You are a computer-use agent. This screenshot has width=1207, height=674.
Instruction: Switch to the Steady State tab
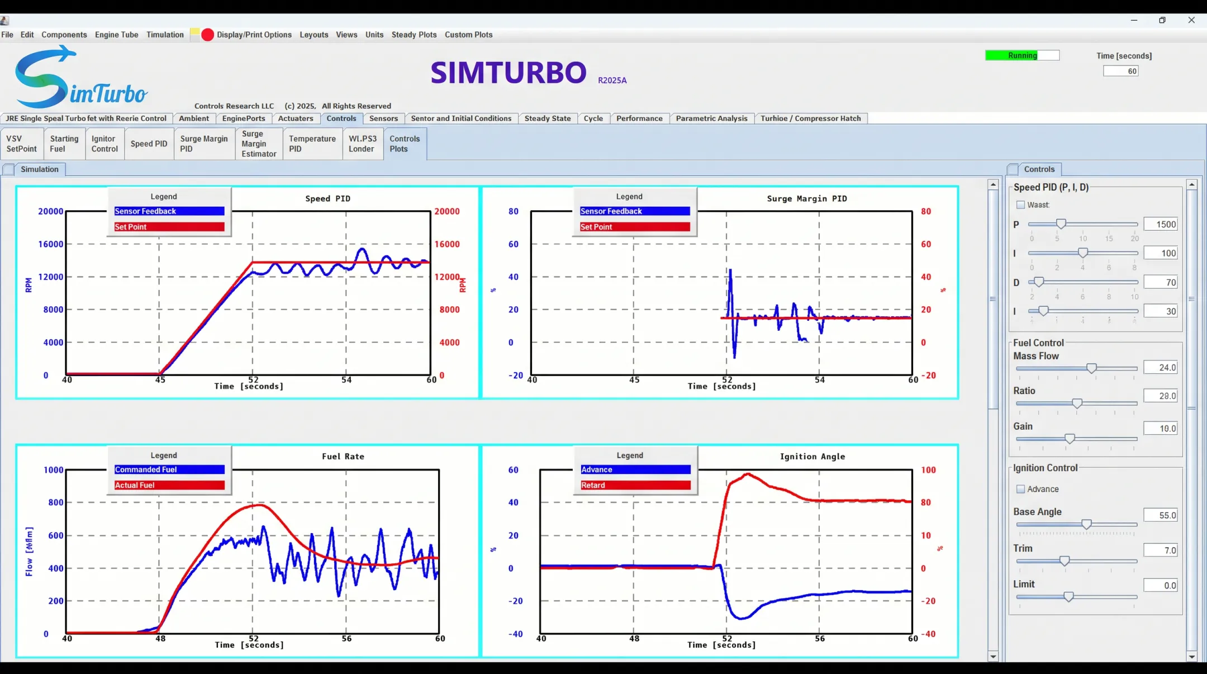(x=548, y=118)
